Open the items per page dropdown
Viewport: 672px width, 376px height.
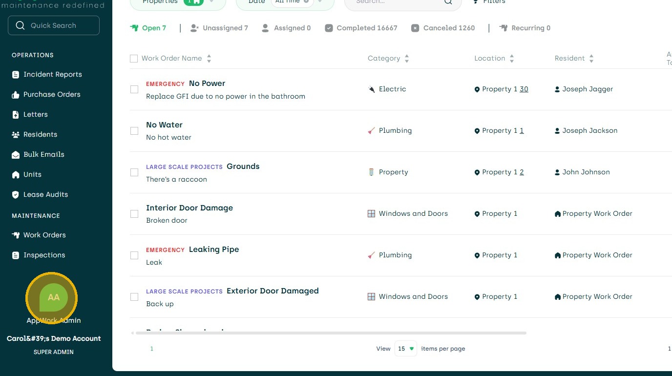click(x=406, y=349)
